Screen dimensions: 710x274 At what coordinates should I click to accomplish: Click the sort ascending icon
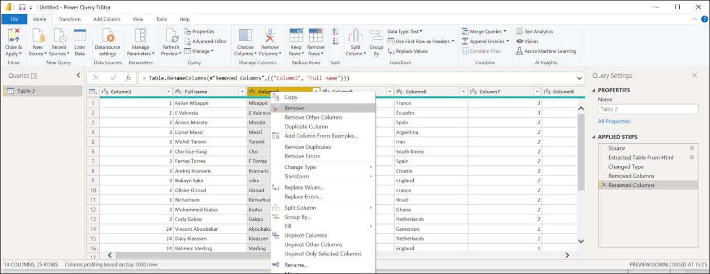tap(335, 31)
